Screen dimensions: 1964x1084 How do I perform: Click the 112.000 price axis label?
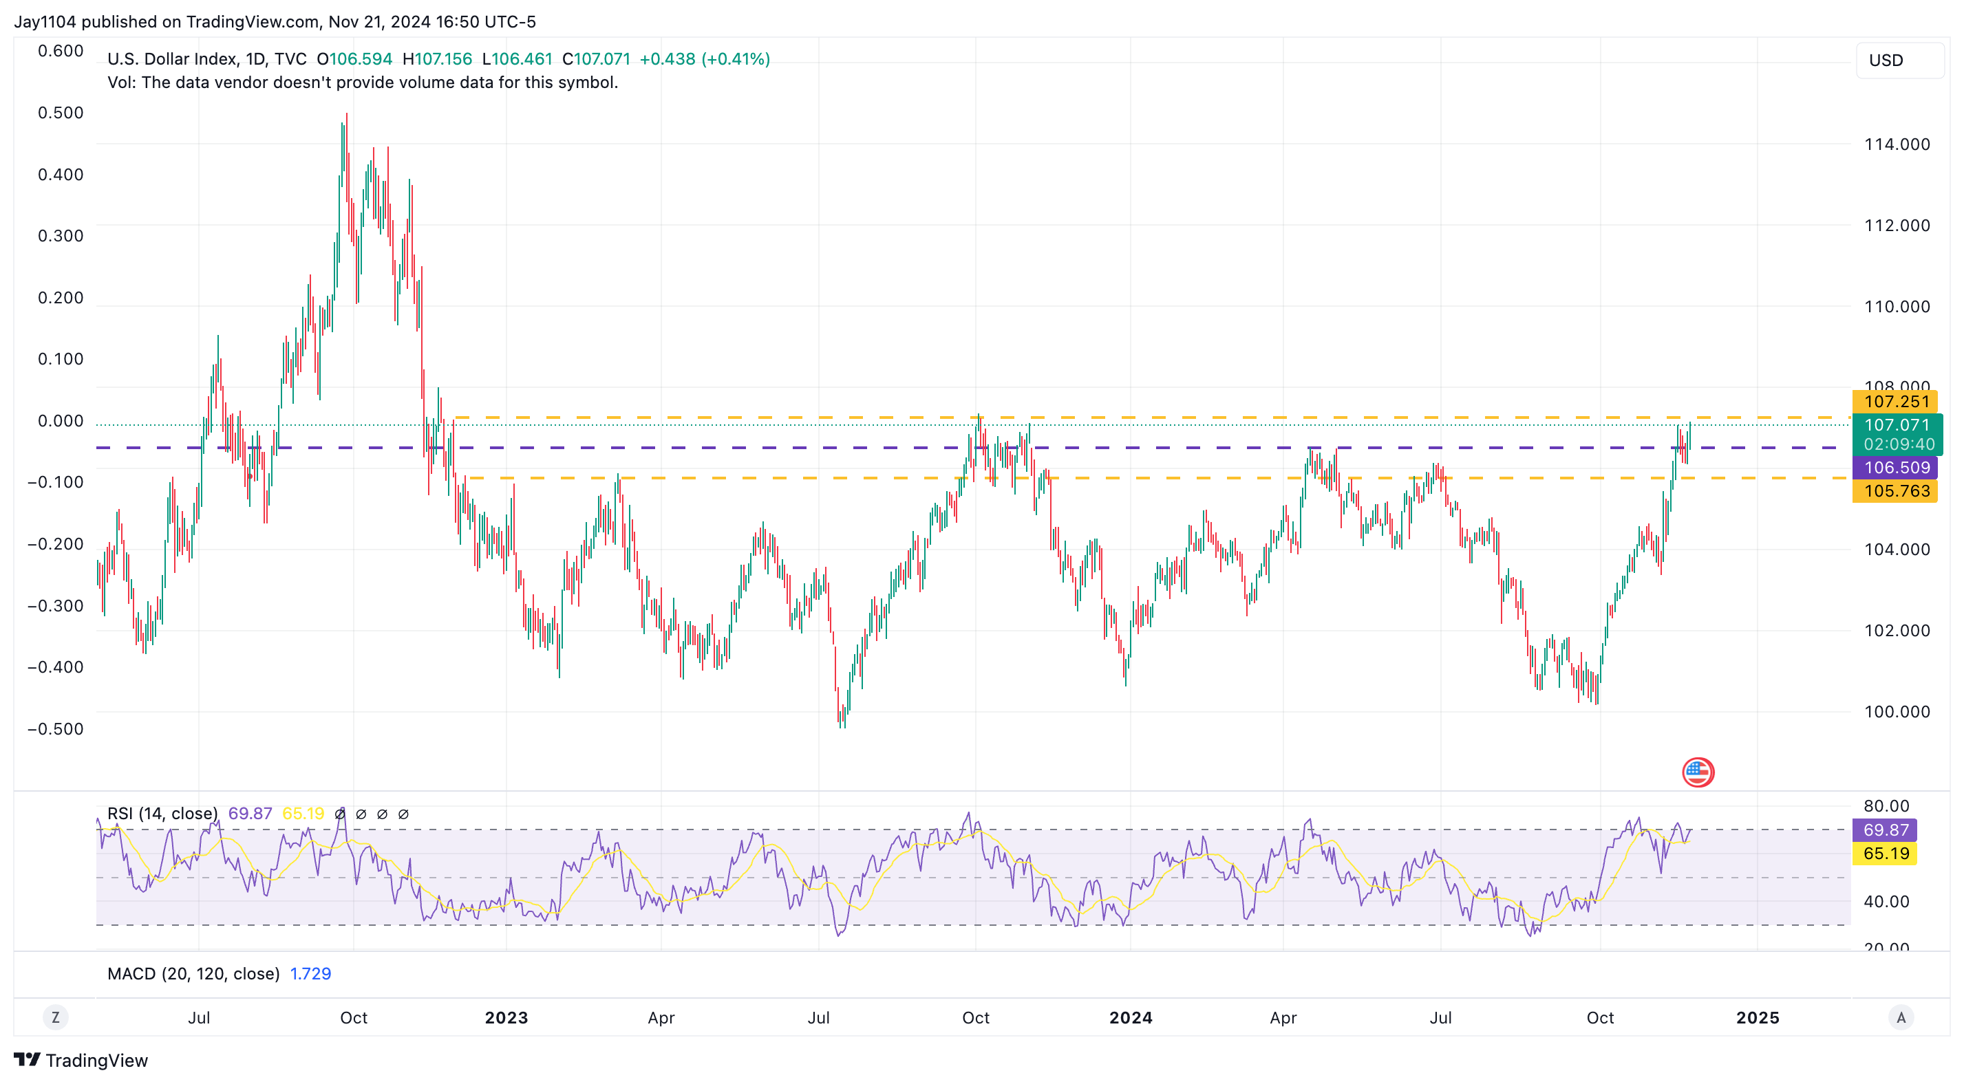tap(1897, 226)
